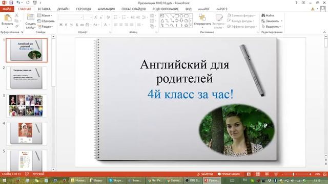Open the Заливка фигуры dropdown
The image size is (328, 184).
click(x=241, y=15)
